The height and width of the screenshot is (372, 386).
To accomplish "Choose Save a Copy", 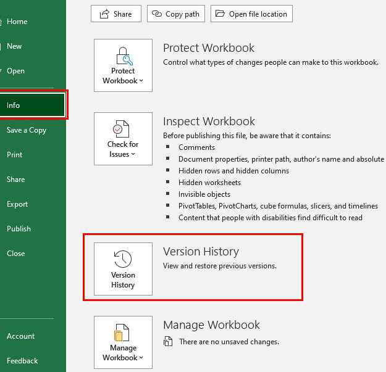I will [x=27, y=130].
